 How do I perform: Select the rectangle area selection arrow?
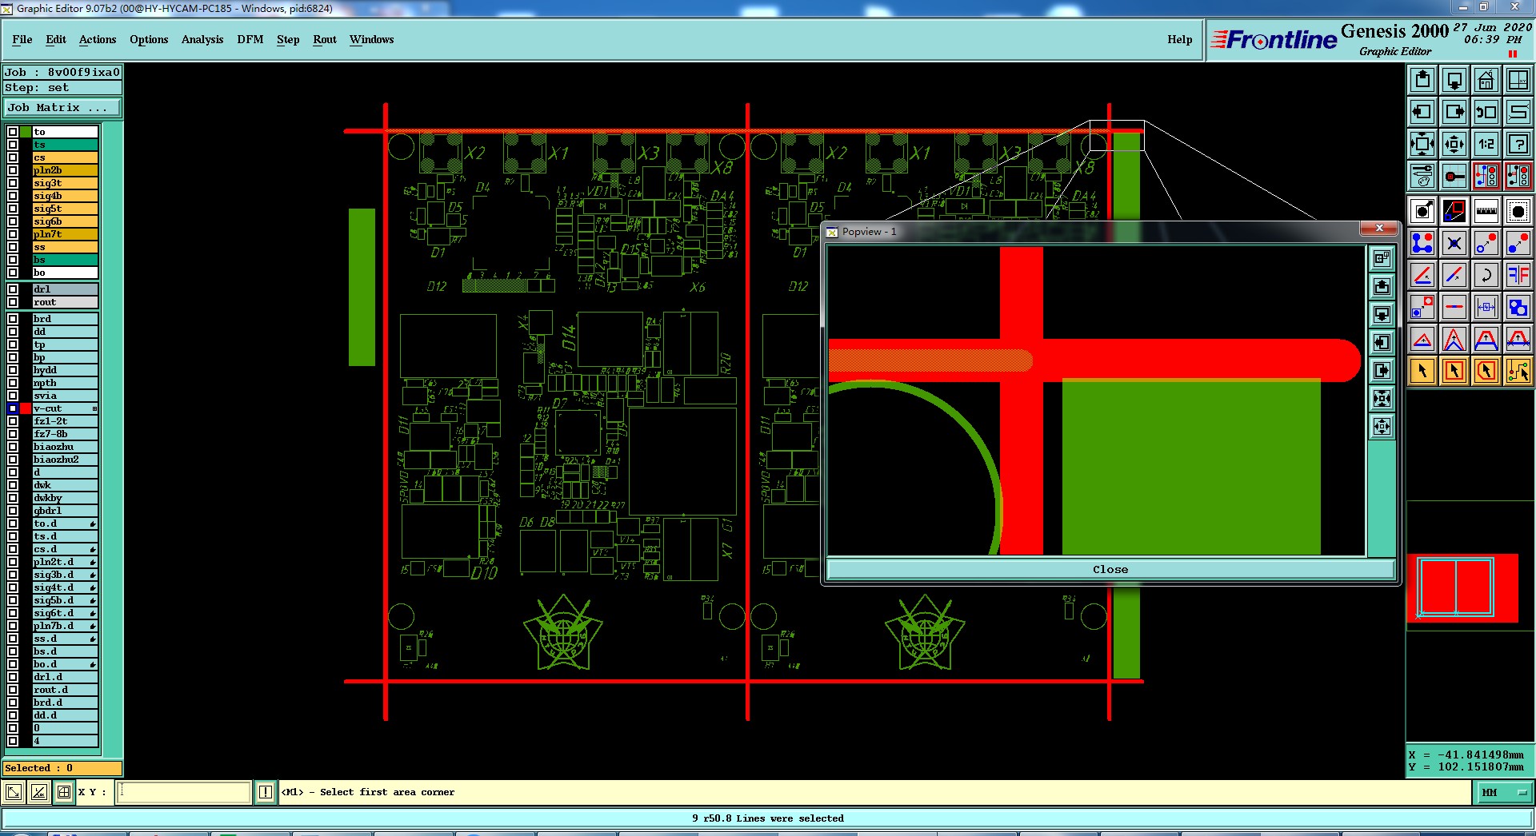point(1454,371)
